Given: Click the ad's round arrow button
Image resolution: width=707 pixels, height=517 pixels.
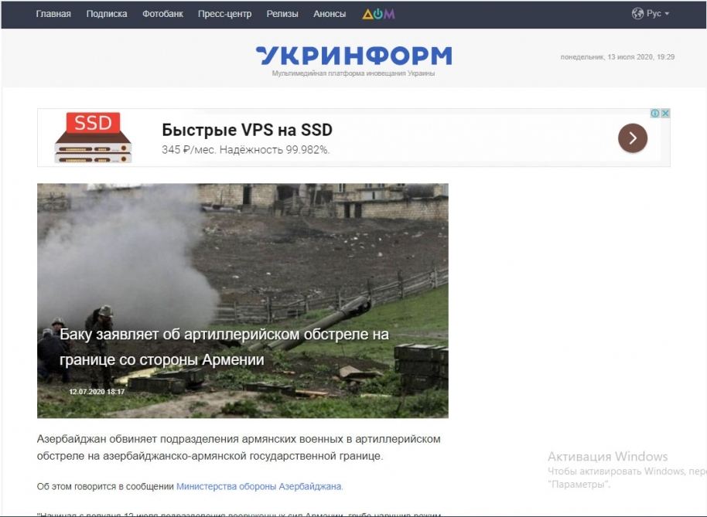Looking at the screenshot, I should click(633, 138).
